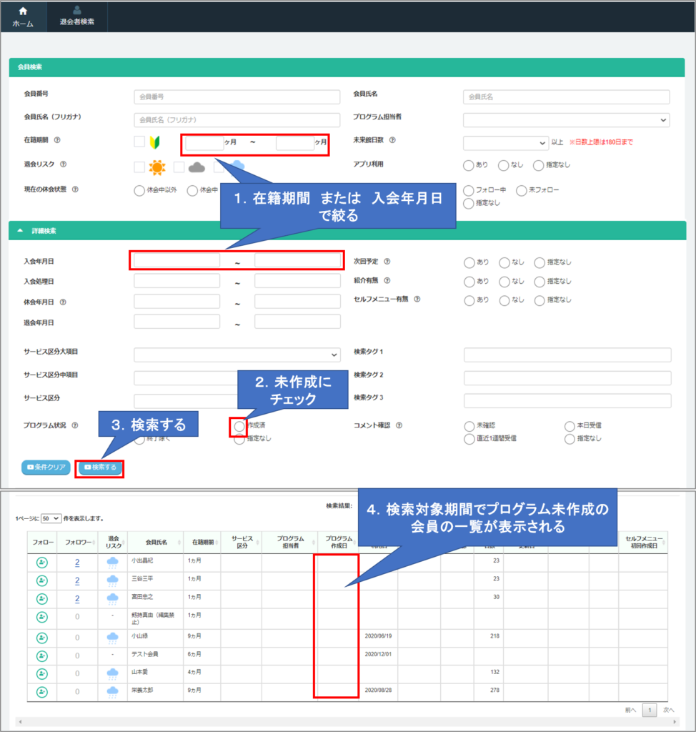Check the sunny risk checkbox
The height and width of the screenshot is (732, 696).
point(139,167)
